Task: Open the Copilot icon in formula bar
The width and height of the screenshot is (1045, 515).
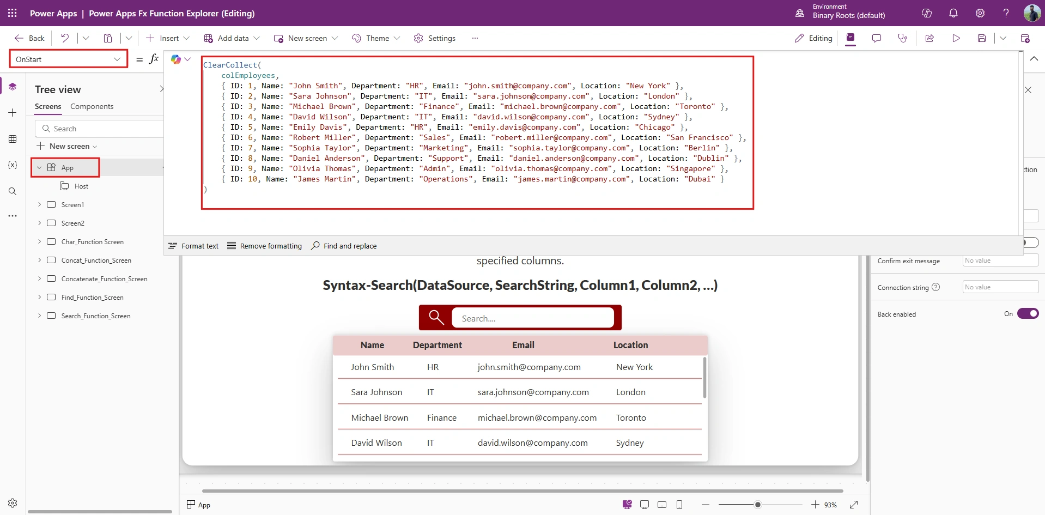Action: point(176,59)
